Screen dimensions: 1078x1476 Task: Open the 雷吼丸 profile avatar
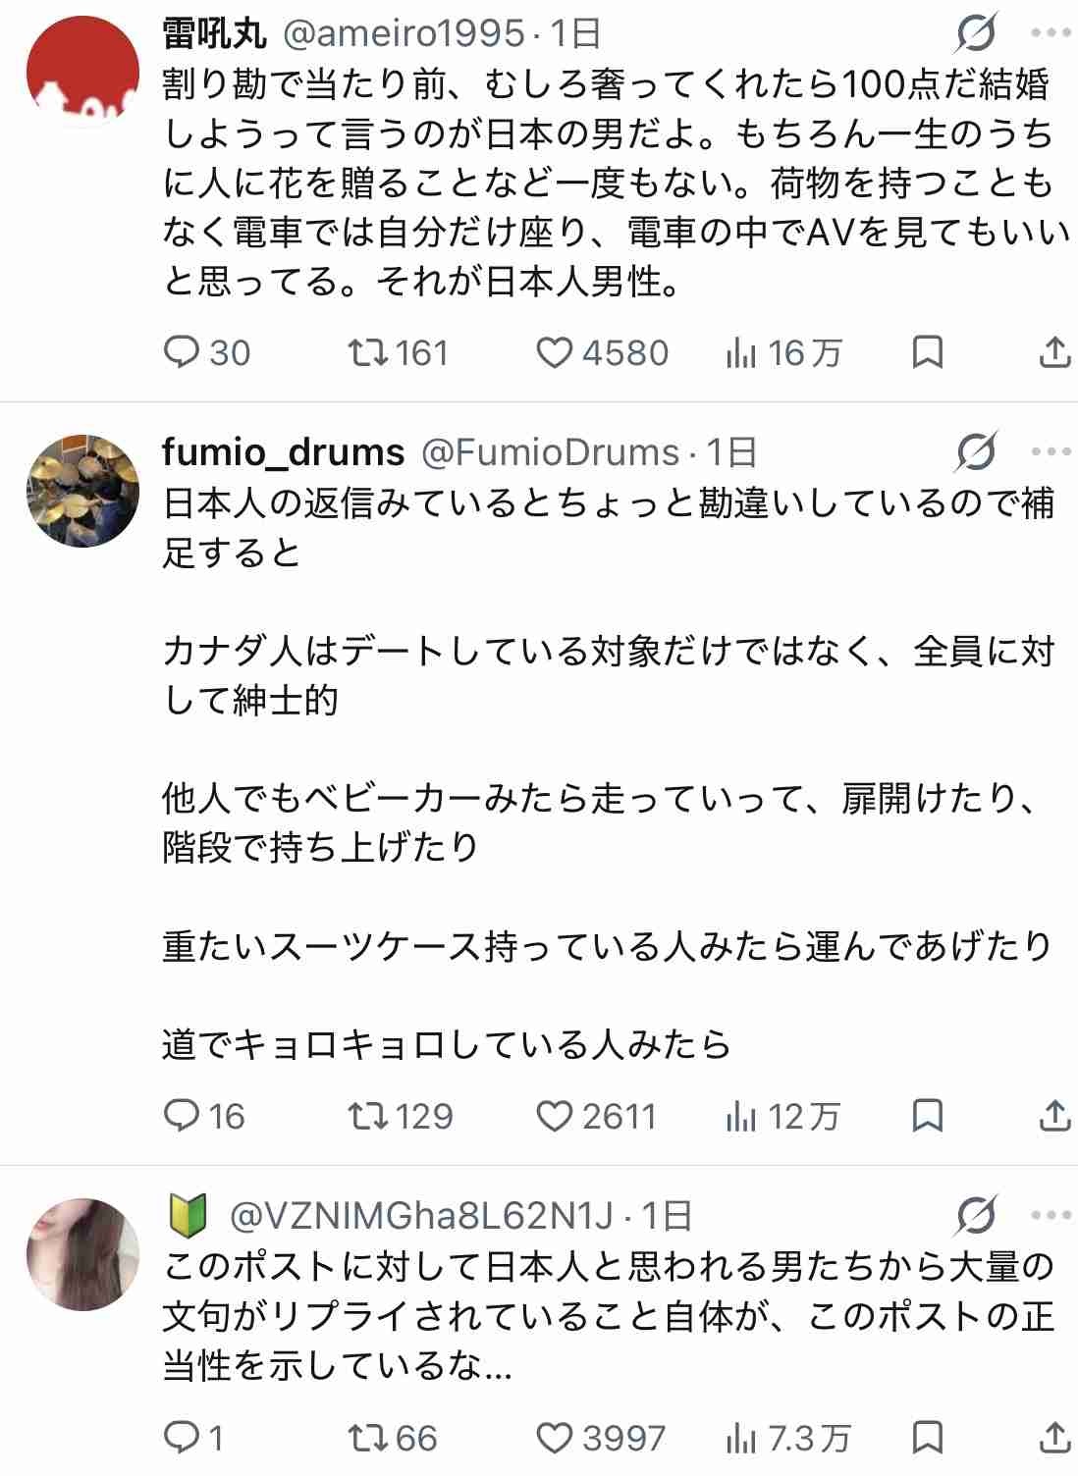[x=82, y=72]
